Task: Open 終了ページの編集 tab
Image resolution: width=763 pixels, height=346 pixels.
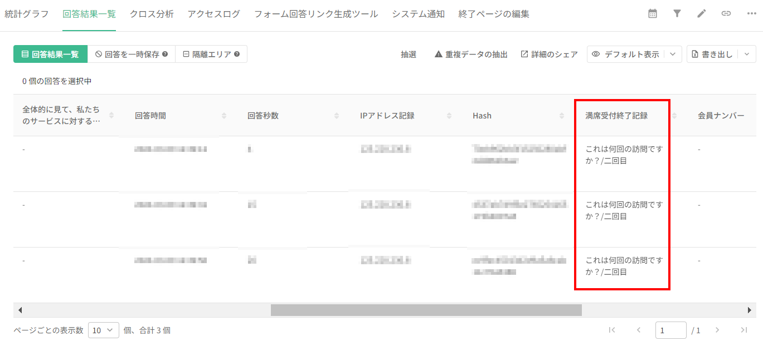Action: tap(494, 14)
